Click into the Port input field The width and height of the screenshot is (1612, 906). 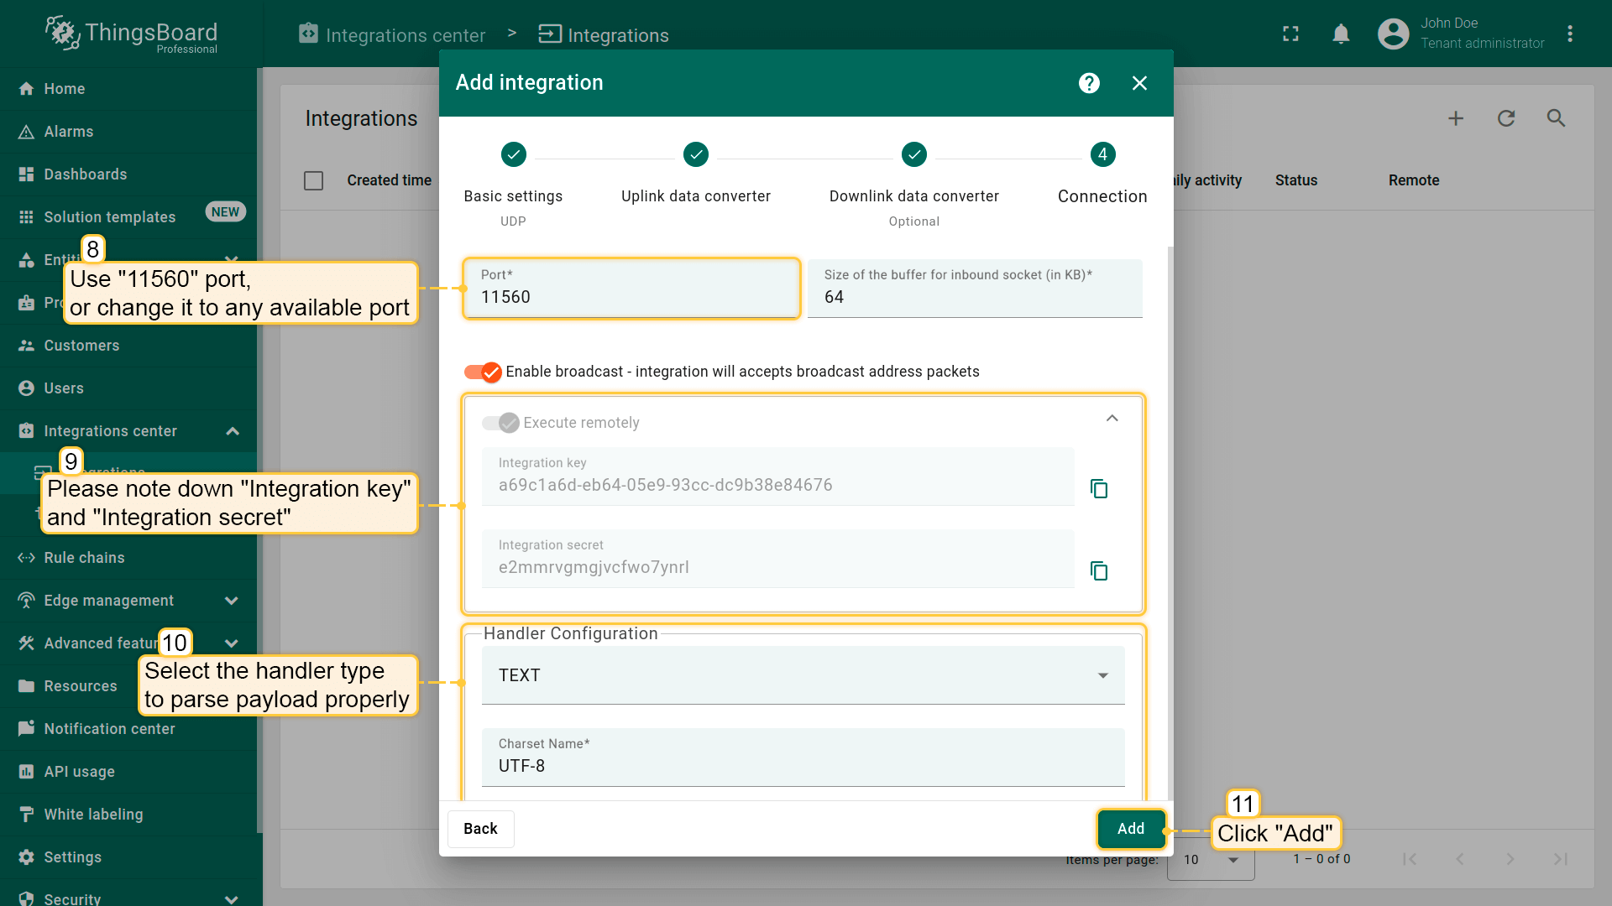(631, 297)
